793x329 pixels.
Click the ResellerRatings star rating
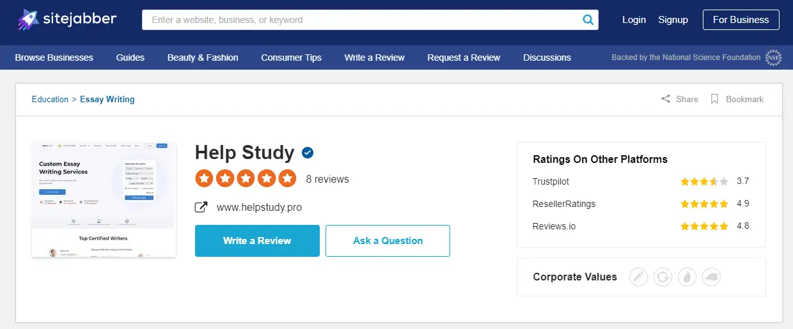tap(704, 204)
